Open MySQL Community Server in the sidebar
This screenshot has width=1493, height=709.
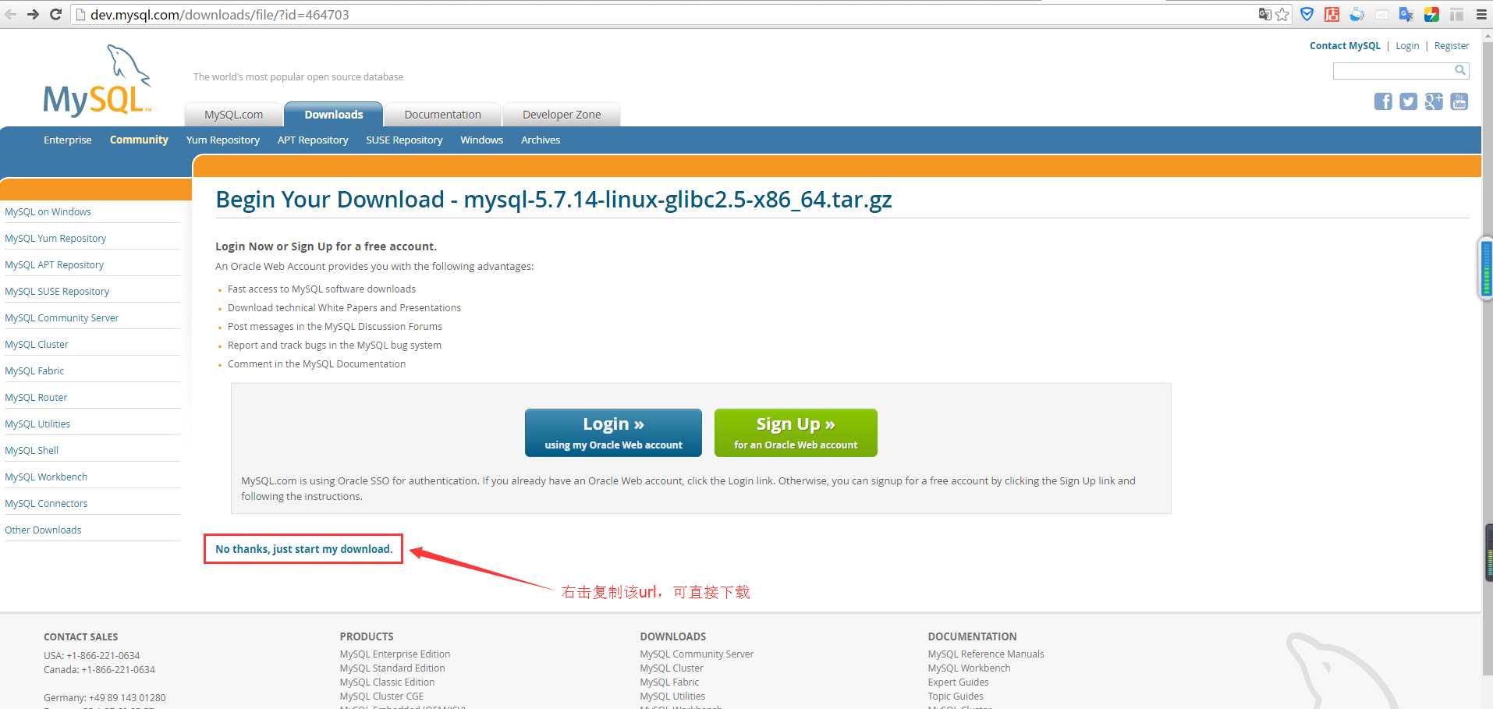coord(62,318)
